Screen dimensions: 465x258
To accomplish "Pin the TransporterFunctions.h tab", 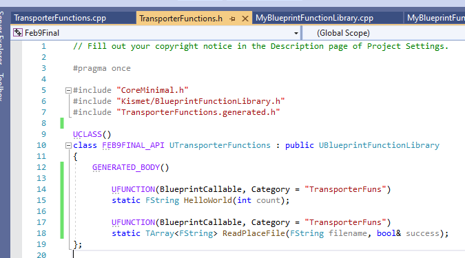I will (x=232, y=19).
